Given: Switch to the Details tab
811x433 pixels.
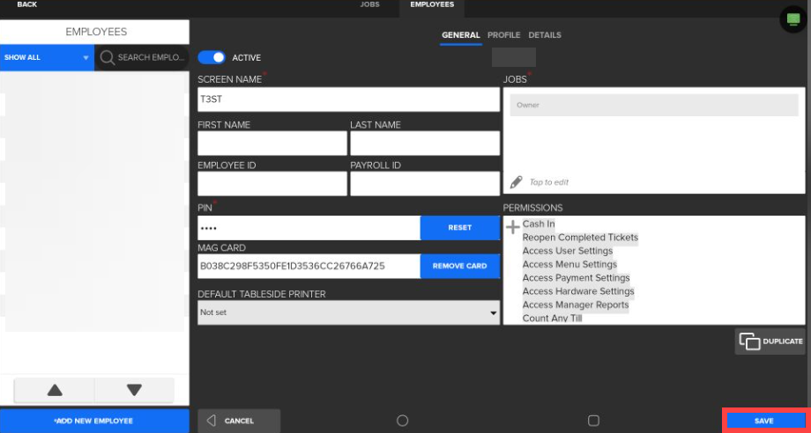Looking at the screenshot, I should tap(545, 35).
